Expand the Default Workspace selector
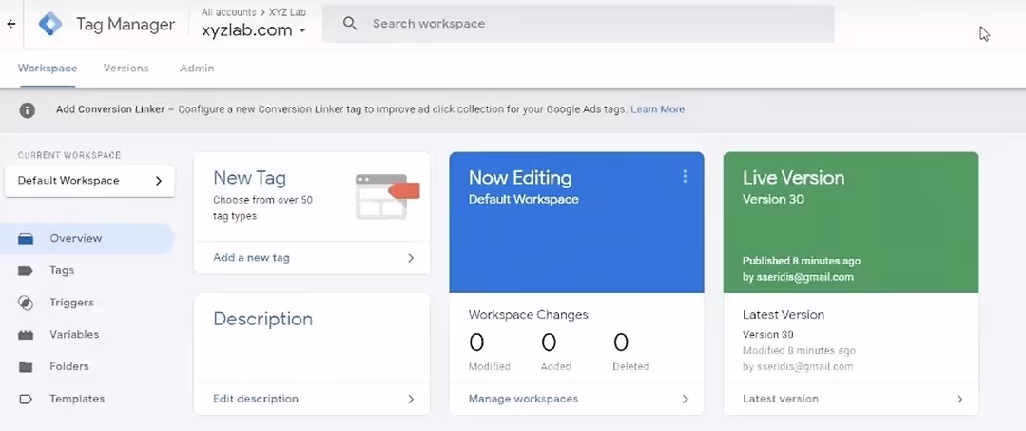This screenshot has height=431, width=1026. click(89, 181)
